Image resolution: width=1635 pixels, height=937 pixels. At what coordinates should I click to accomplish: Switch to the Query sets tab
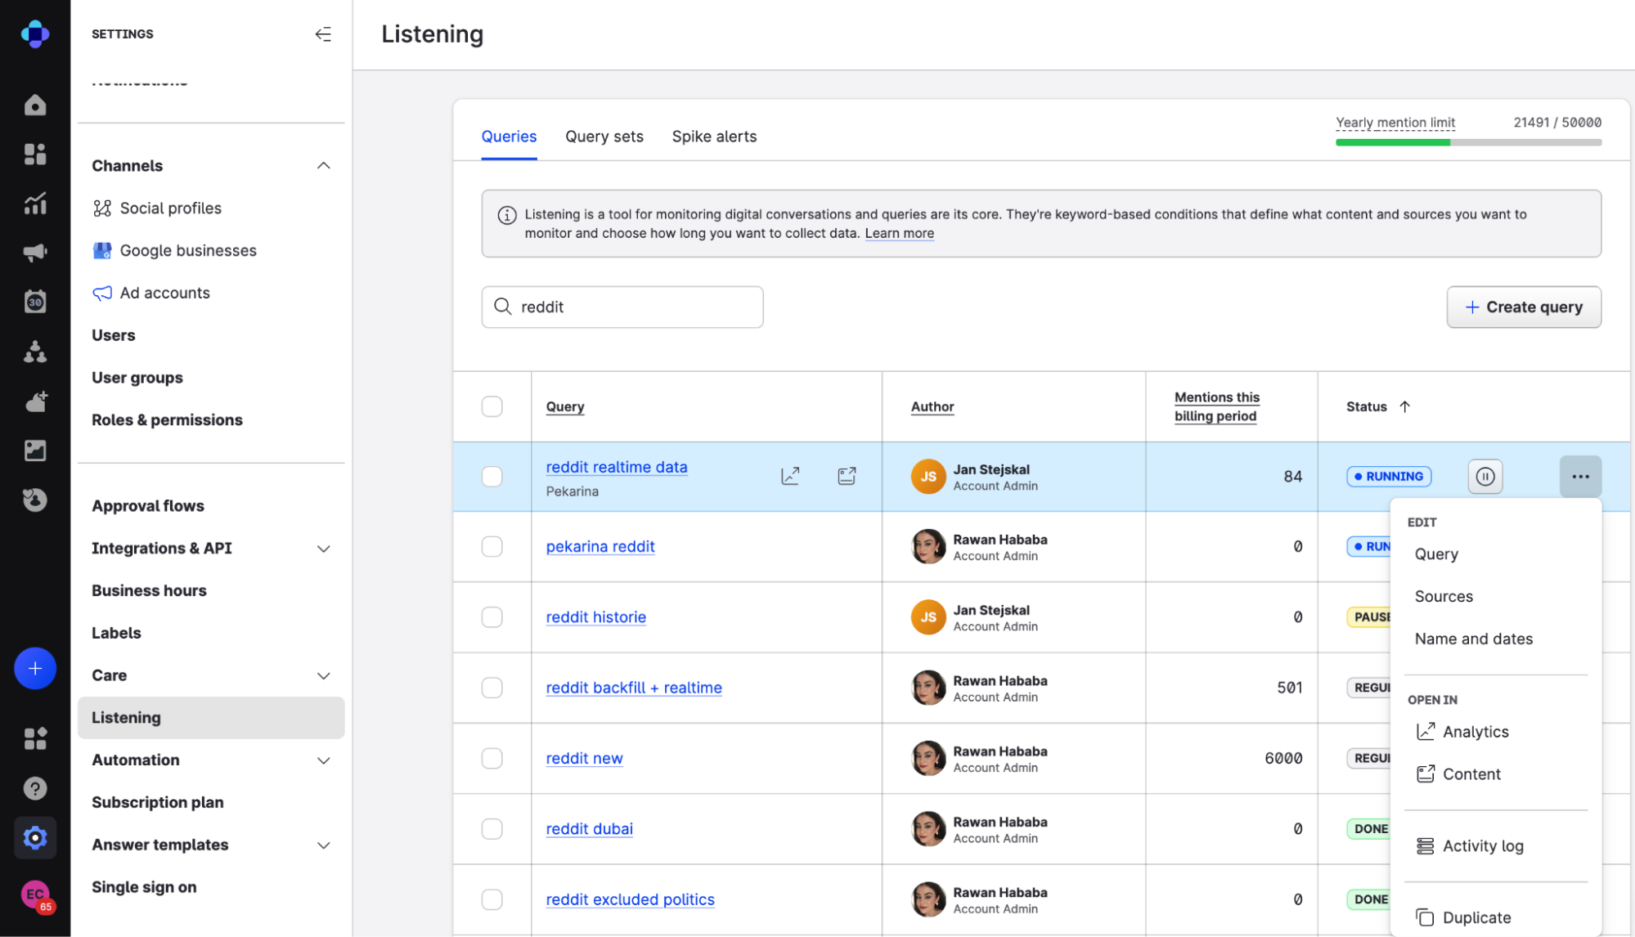604,137
